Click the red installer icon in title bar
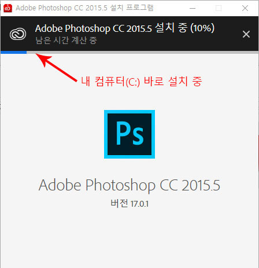 click(8, 8)
